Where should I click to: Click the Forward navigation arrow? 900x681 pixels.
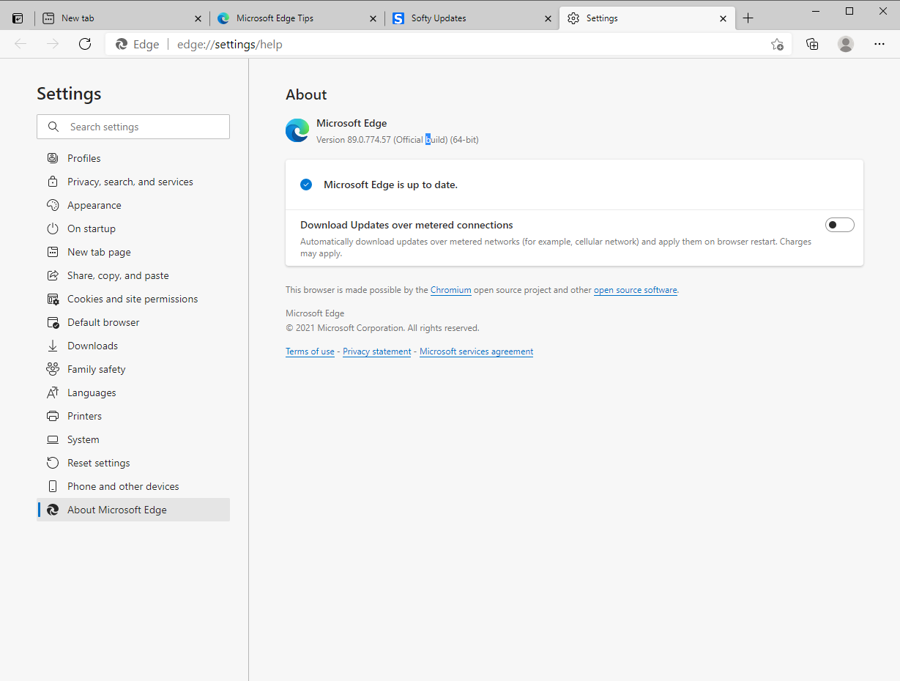pyautogui.click(x=53, y=44)
